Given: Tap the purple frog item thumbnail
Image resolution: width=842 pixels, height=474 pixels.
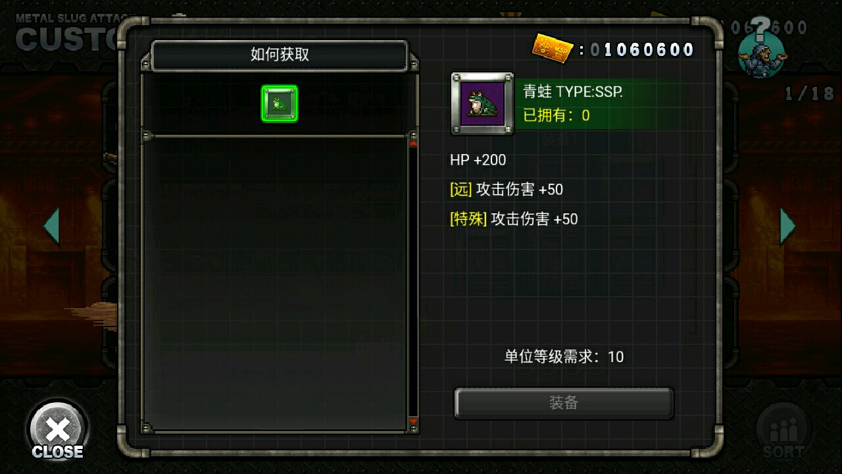Looking at the screenshot, I should coord(482,103).
